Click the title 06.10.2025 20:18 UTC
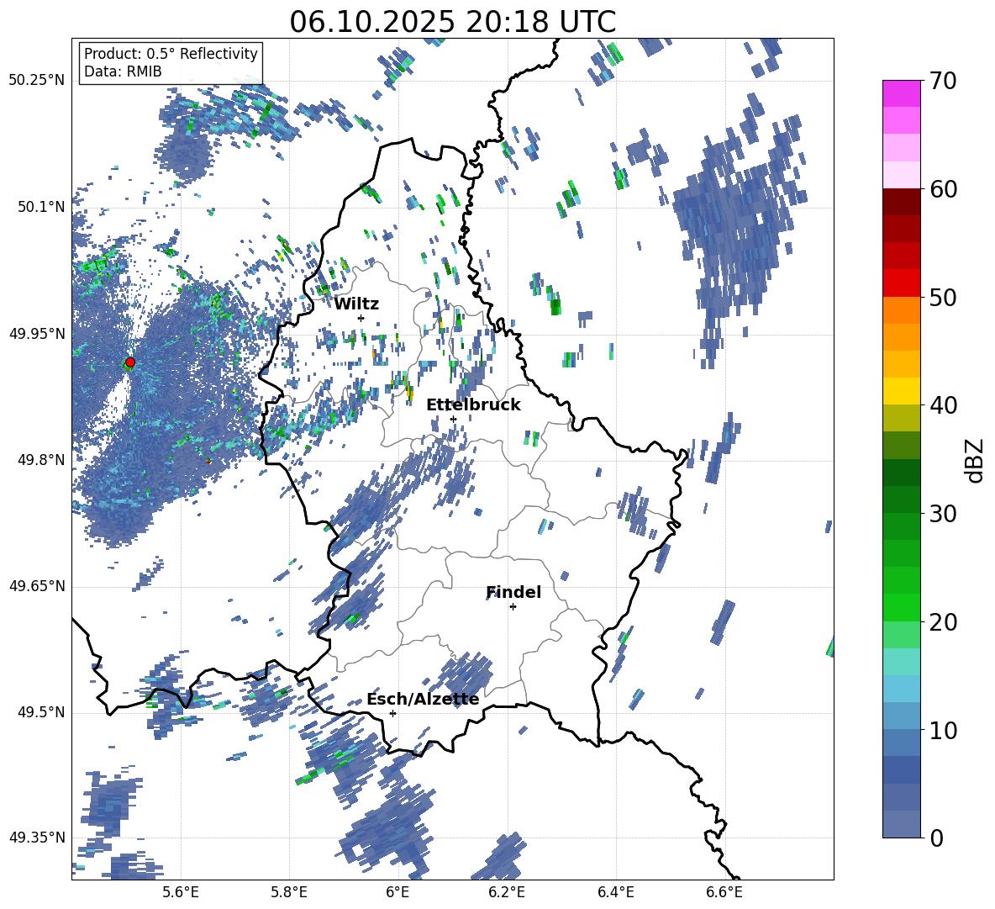The width and height of the screenshot is (995, 909). 452,22
